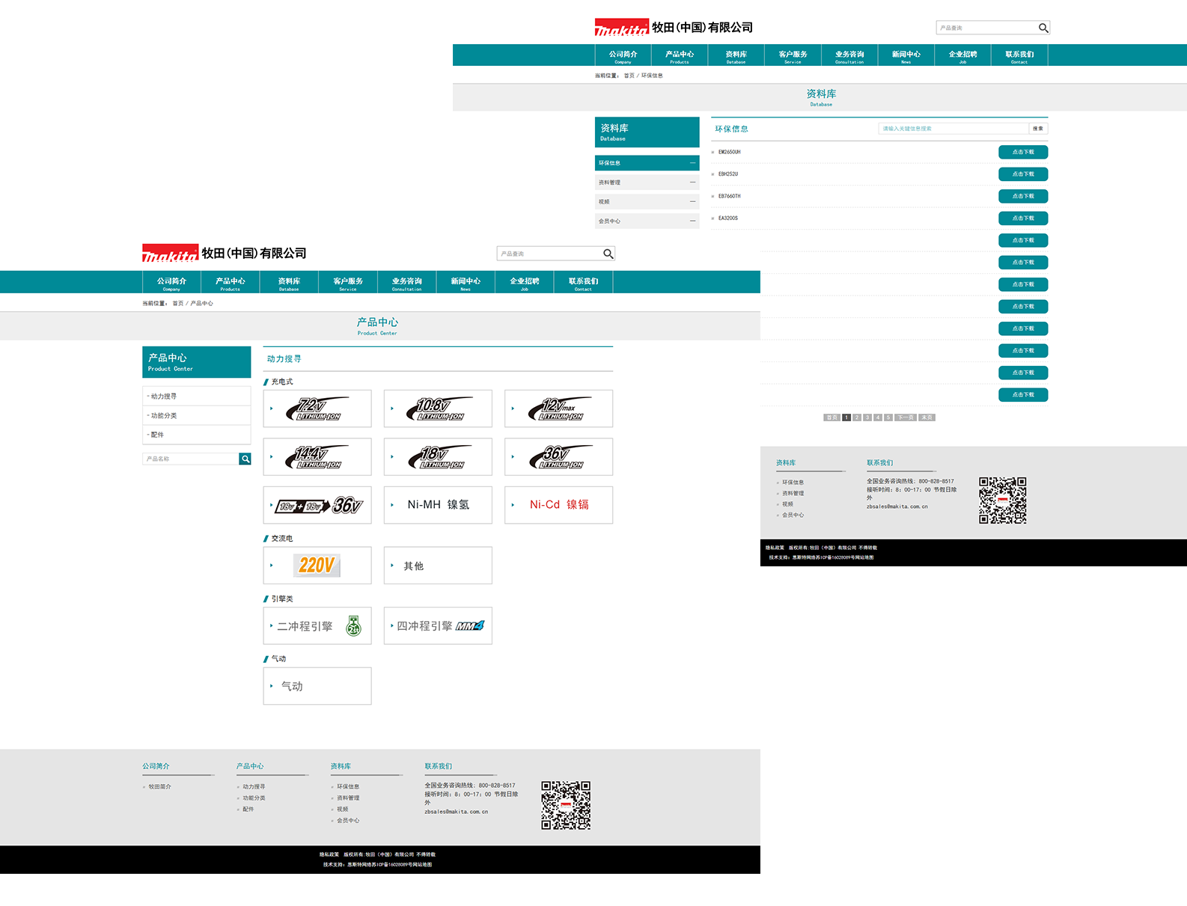
Task: Choose the 12V max Lithium-Ion tile
Action: tap(558, 408)
